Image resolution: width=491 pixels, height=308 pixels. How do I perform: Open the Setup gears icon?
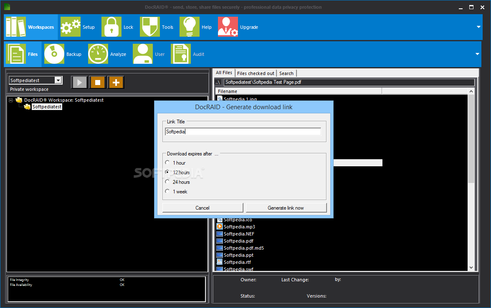tap(71, 27)
